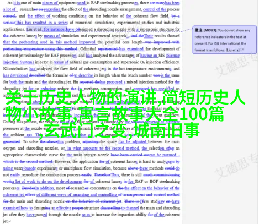Click the inserted phrase "for instance,"

pos(54,29)
